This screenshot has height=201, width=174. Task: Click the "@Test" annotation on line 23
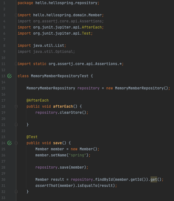coord(32,137)
